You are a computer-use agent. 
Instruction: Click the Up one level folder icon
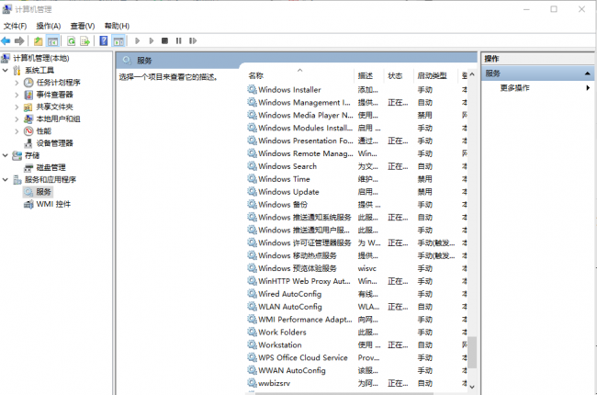coord(38,40)
